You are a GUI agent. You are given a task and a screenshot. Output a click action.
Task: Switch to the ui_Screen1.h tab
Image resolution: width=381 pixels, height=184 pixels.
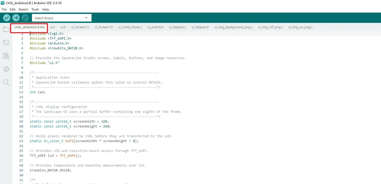tap(104, 27)
